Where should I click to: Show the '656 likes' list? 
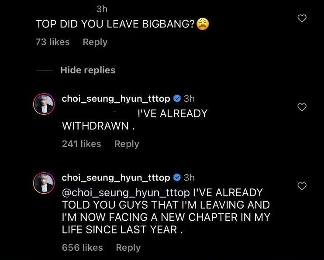pos(82,248)
